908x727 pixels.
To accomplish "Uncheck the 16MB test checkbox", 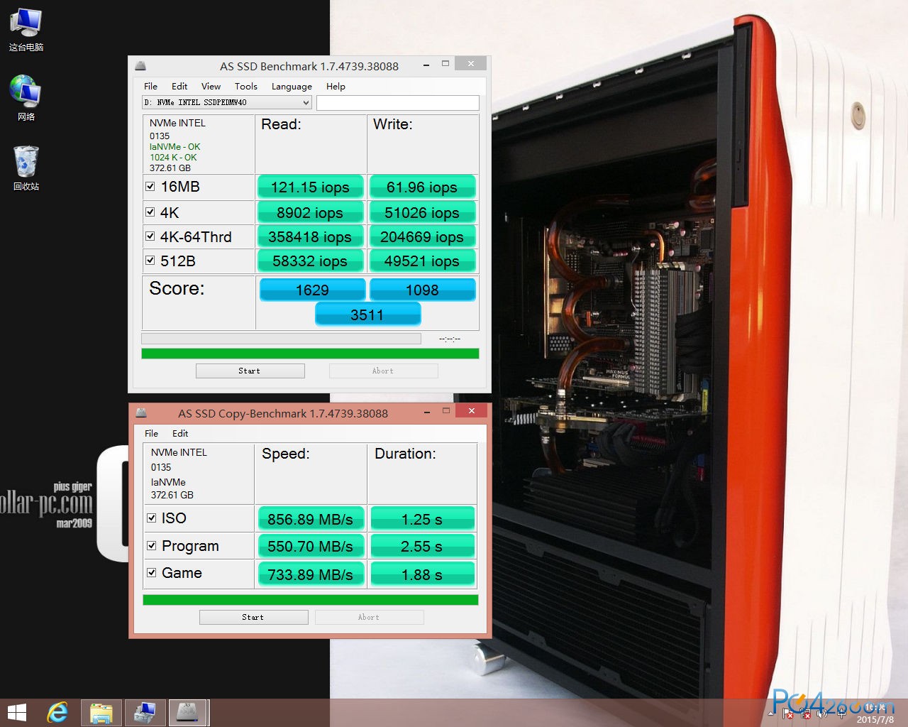I will point(150,187).
